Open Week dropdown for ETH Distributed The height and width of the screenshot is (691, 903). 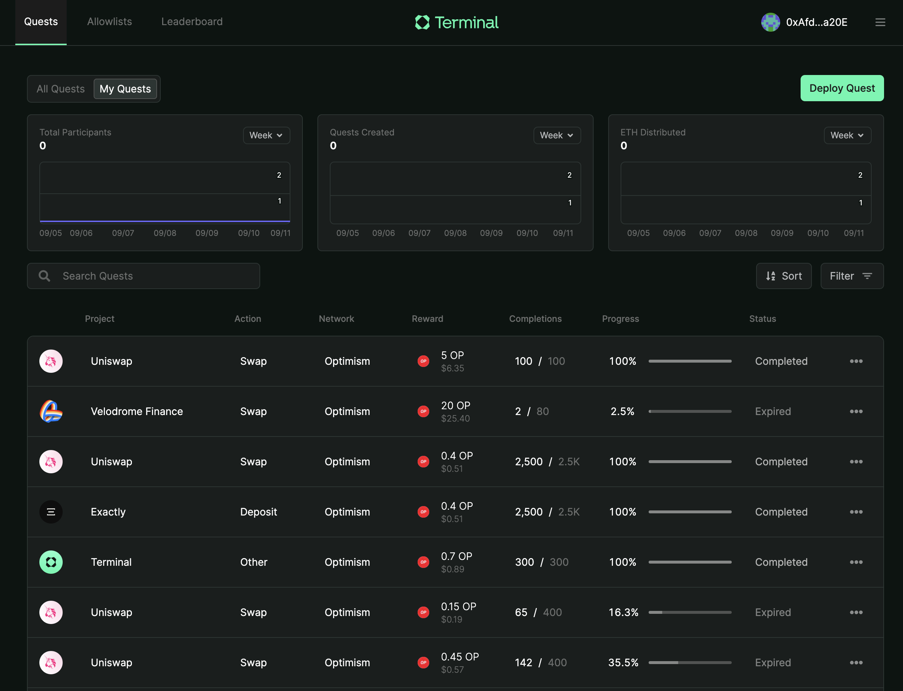point(847,135)
